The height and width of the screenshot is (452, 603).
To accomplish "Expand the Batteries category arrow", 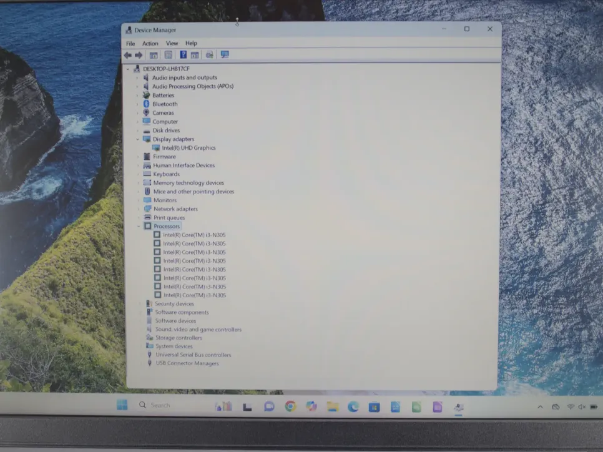I will click(137, 96).
